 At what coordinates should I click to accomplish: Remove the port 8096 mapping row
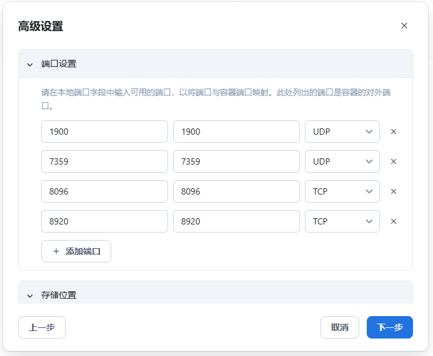click(x=394, y=191)
